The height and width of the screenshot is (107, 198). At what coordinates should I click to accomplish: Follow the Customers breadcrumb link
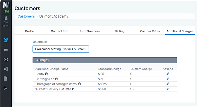(x=26, y=16)
